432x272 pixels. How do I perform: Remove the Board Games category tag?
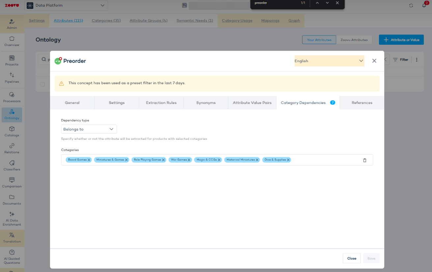click(89, 160)
